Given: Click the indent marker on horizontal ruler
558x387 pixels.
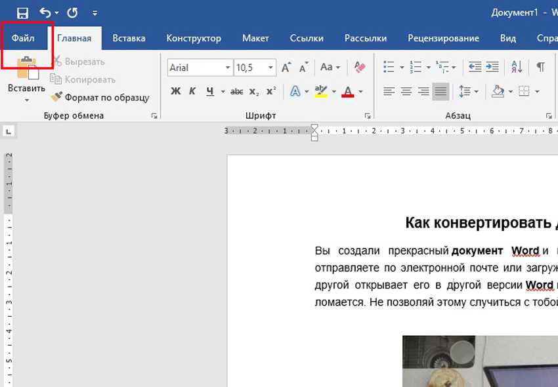Looking at the screenshot, I should coord(314,132).
